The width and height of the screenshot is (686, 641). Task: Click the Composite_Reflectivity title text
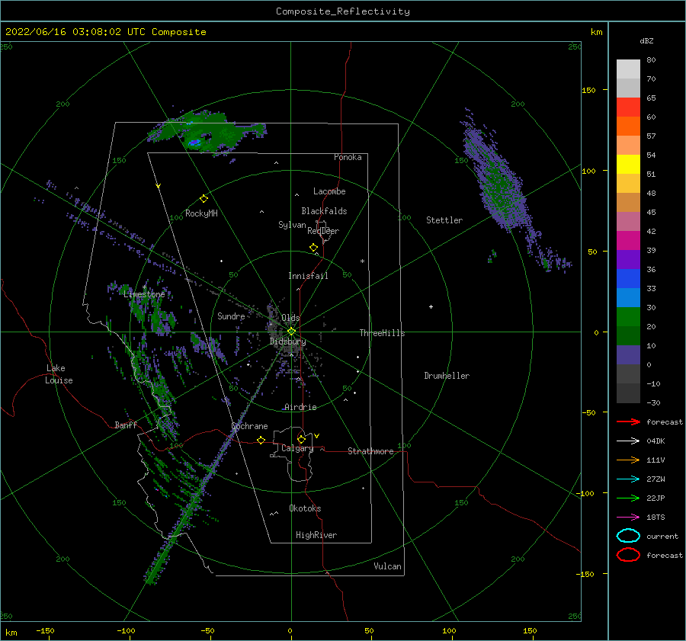click(x=343, y=11)
